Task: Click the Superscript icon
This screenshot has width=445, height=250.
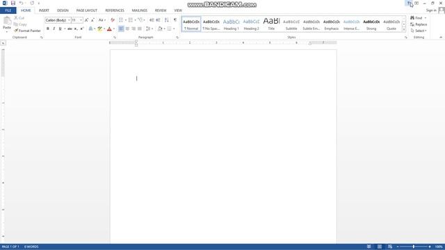Action: [x=82, y=28]
